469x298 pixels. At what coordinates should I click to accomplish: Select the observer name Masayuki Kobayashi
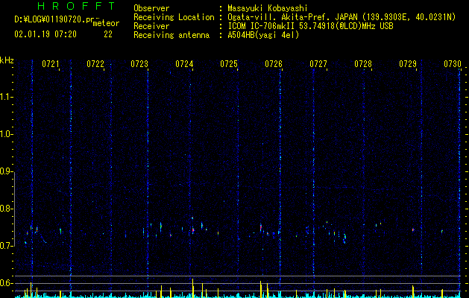pyautogui.click(x=268, y=8)
